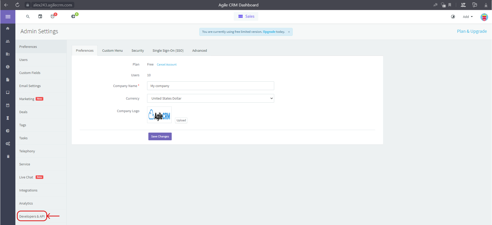Open the Sales module switcher

point(246,16)
